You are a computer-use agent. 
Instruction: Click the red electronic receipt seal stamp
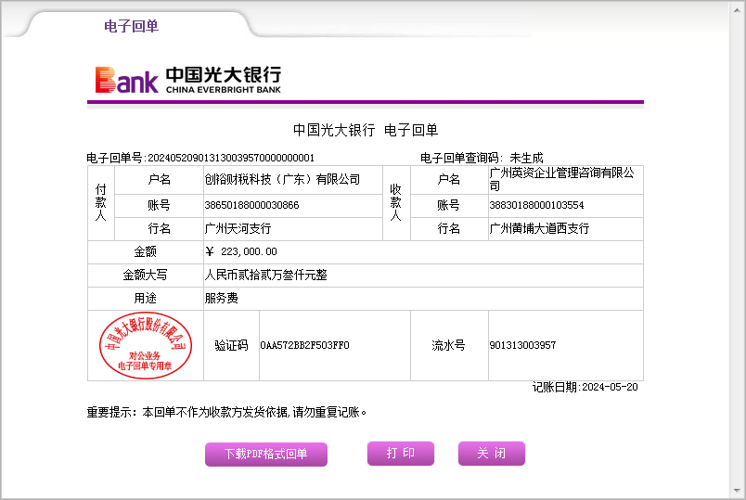point(145,345)
